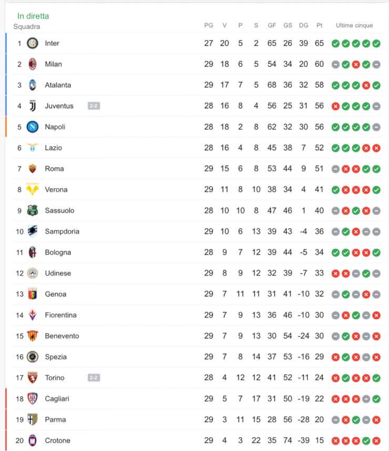Click the Crotone club badge
This screenshot has width=389, height=451.
(33, 440)
